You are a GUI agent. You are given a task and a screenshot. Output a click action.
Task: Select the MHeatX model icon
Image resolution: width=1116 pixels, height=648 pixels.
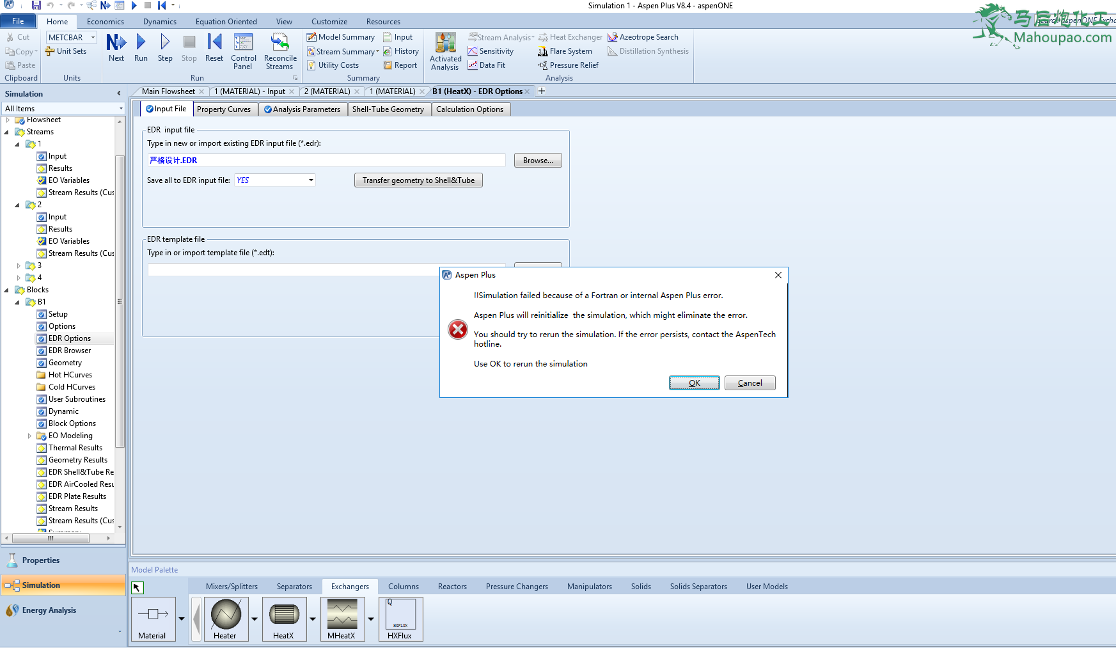click(342, 615)
